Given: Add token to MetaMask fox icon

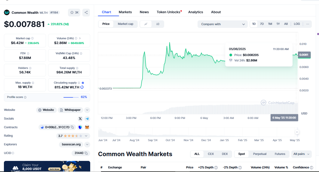Looking at the screenshot, I should click(x=87, y=127).
